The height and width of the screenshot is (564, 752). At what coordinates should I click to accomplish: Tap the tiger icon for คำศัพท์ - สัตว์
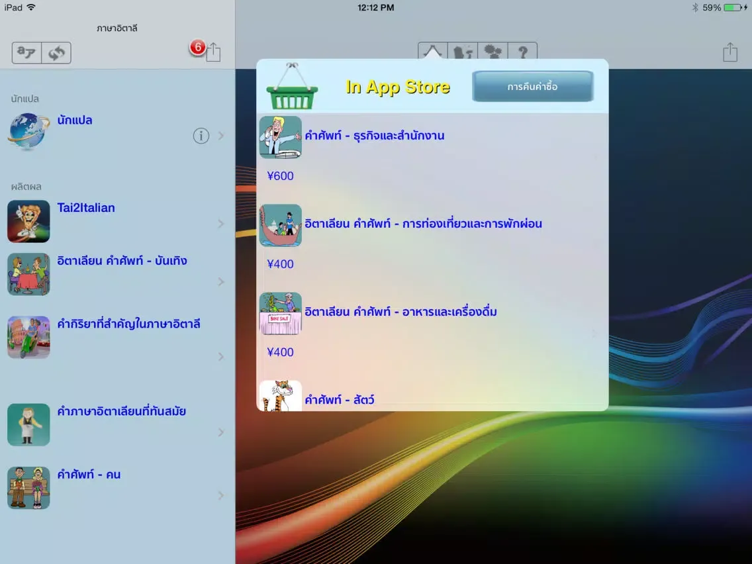pos(280,396)
